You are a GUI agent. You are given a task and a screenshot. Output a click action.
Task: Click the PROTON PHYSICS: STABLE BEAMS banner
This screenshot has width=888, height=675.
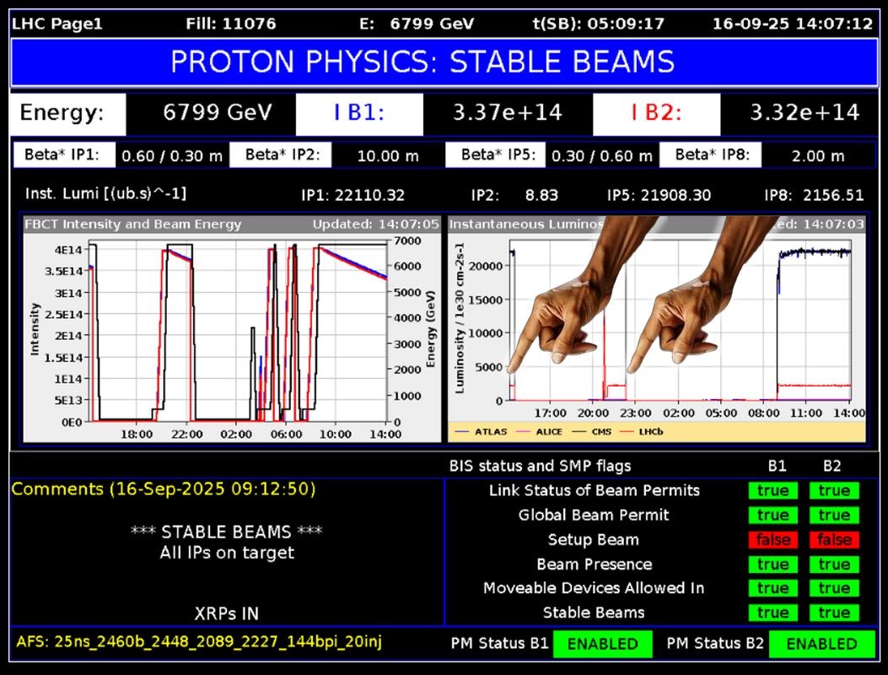point(422,62)
